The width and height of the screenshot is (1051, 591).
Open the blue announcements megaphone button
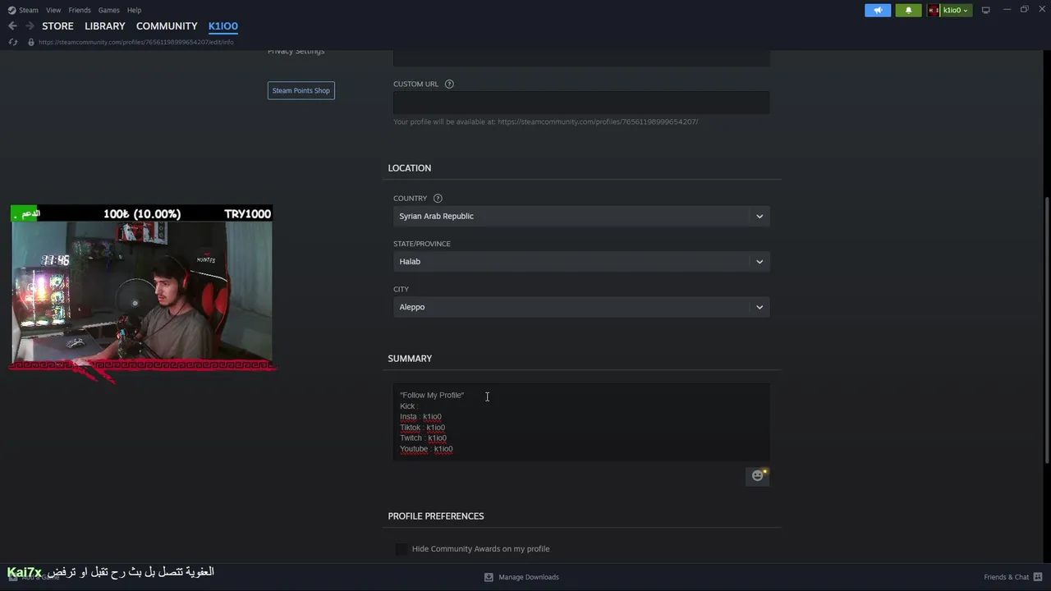pos(878,10)
